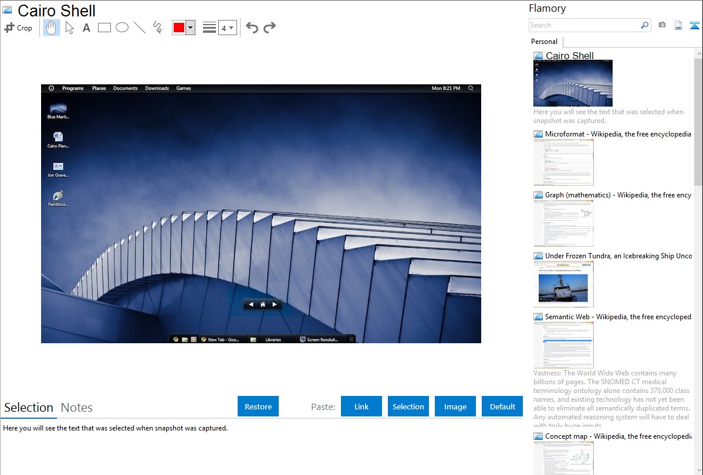This screenshot has height=475, width=703.
Task: Switch to the Notes tab
Action: point(77,408)
